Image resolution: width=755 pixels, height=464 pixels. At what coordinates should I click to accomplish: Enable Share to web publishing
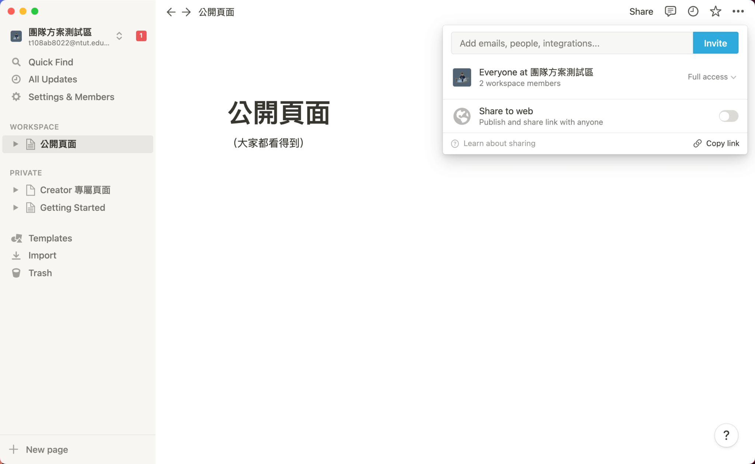pyautogui.click(x=728, y=116)
